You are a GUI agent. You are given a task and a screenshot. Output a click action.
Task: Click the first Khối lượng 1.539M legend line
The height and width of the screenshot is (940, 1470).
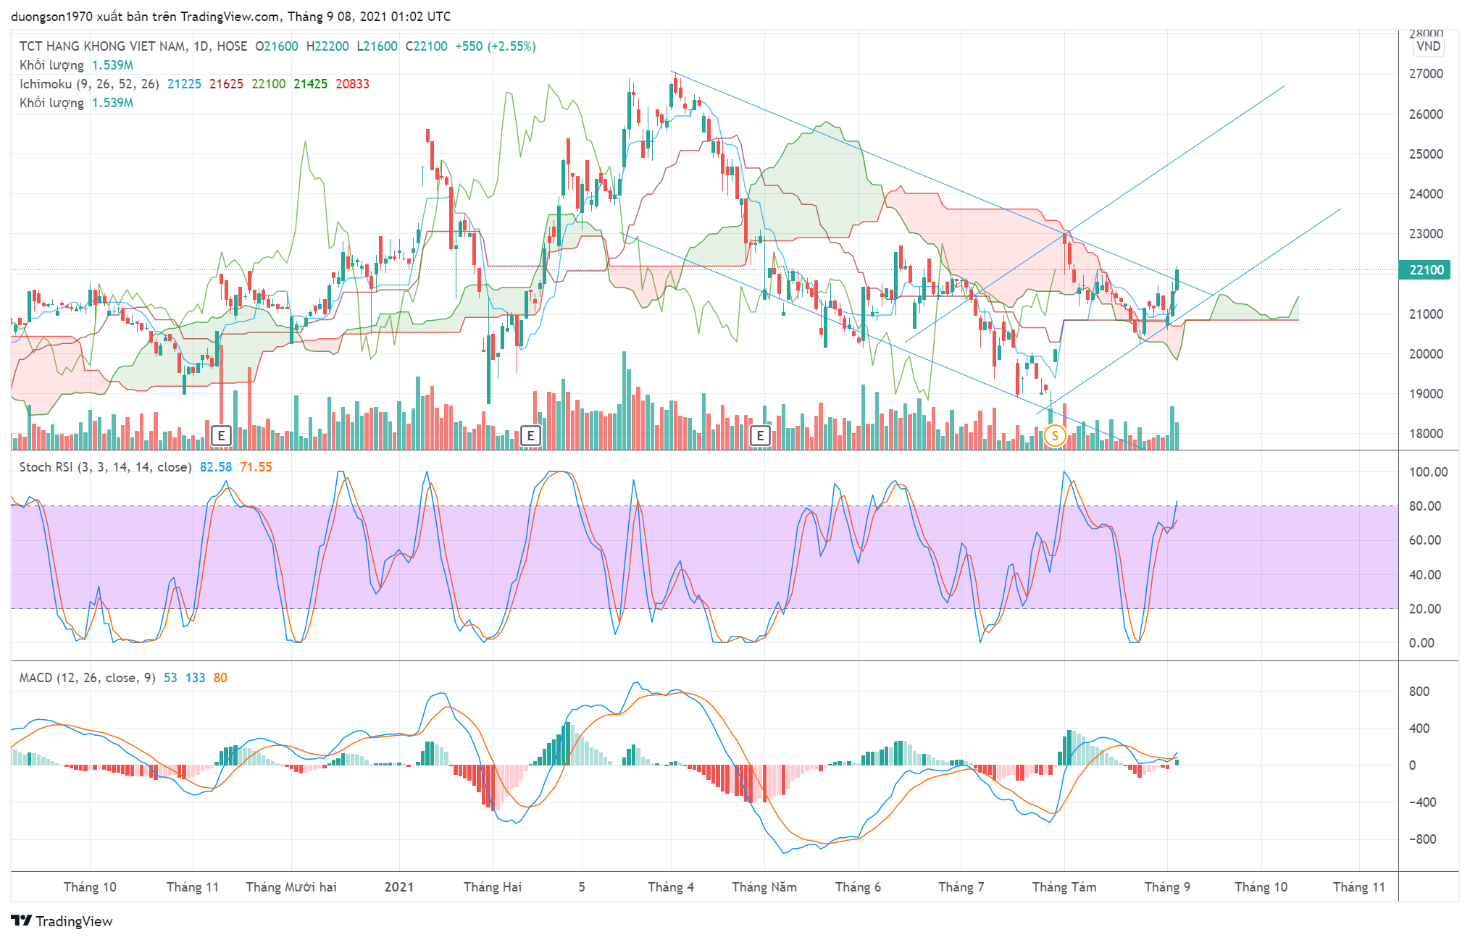pyautogui.click(x=76, y=65)
